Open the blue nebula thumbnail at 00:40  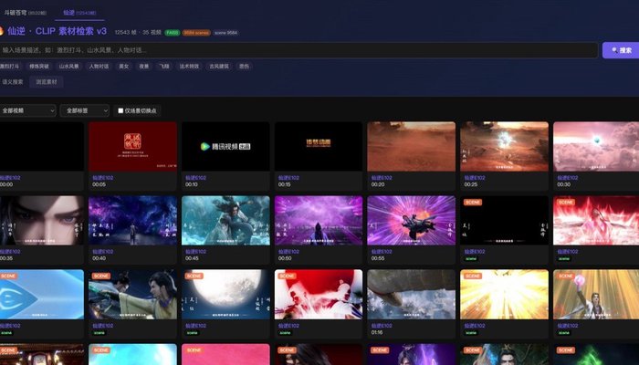[x=133, y=221]
